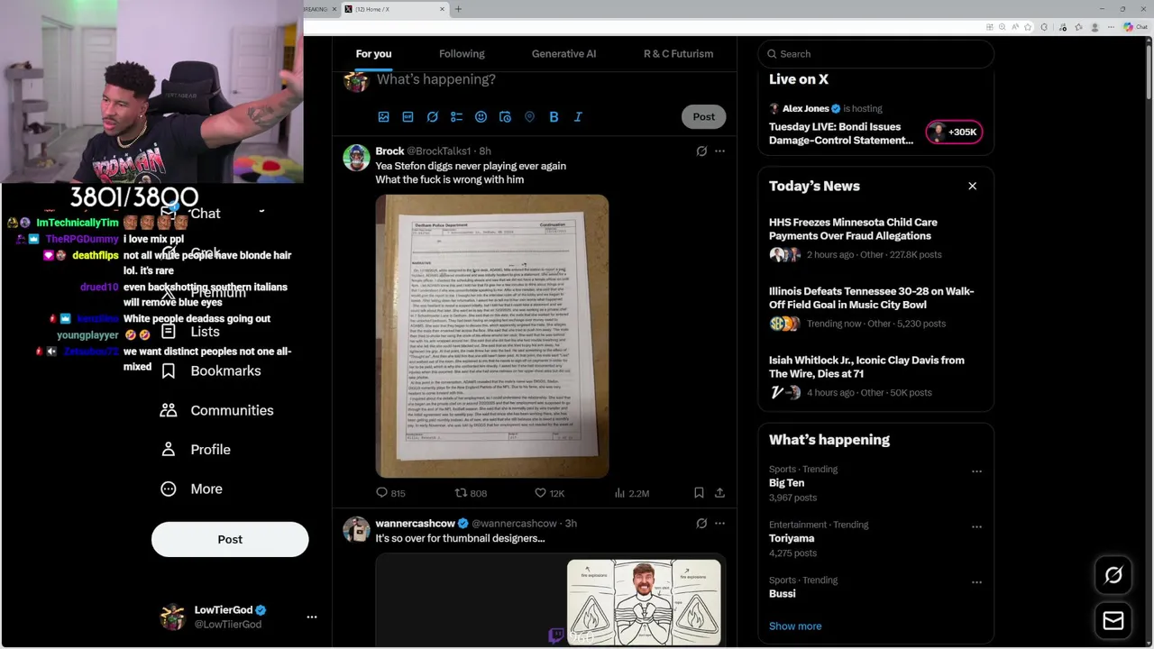Open the police document image in Brock's post

click(492, 335)
